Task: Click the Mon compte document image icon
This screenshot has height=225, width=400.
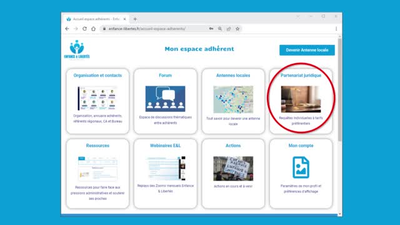Action: click(301, 167)
